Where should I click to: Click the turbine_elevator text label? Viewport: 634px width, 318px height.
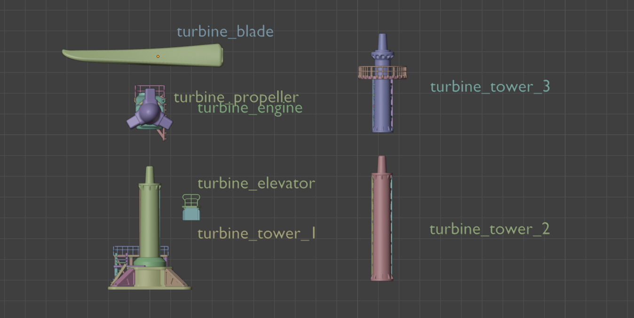pyautogui.click(x=256, y=183)
